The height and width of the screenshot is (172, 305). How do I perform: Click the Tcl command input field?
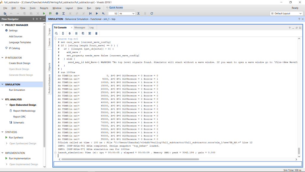click(178, 164)
